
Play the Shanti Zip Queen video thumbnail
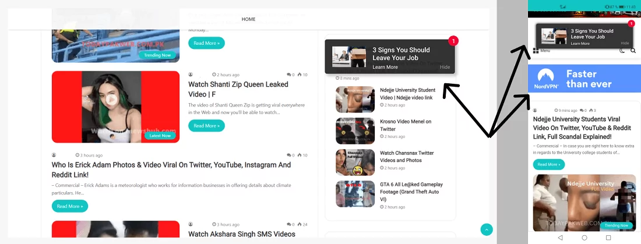(x=112, y=99)
